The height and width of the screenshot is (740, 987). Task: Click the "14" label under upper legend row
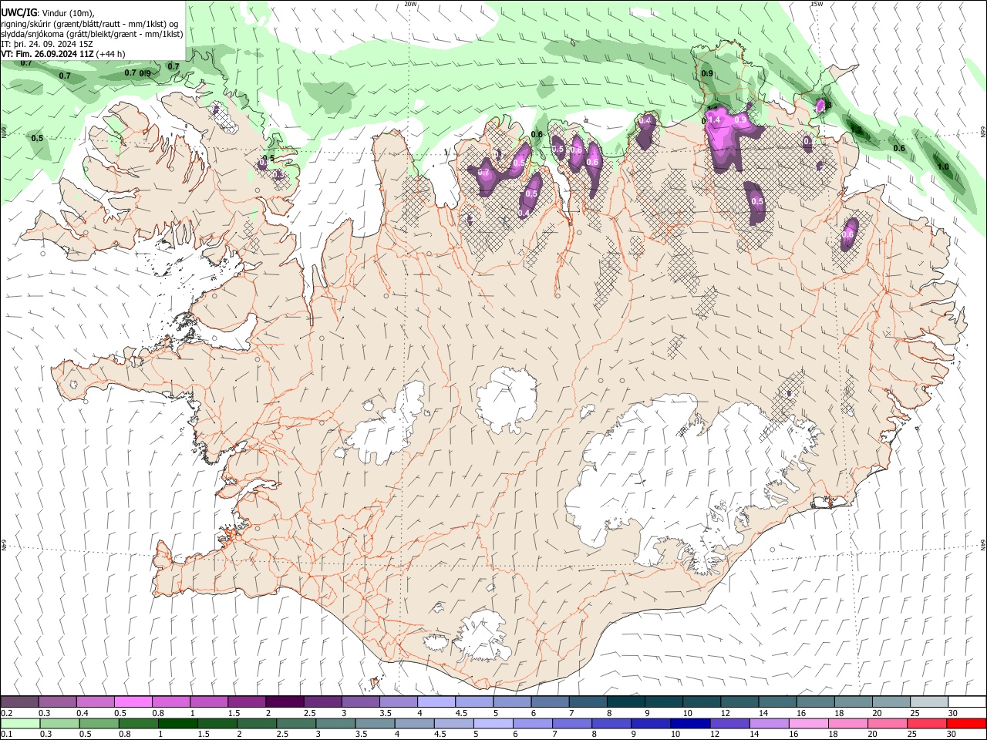point(763,713)
